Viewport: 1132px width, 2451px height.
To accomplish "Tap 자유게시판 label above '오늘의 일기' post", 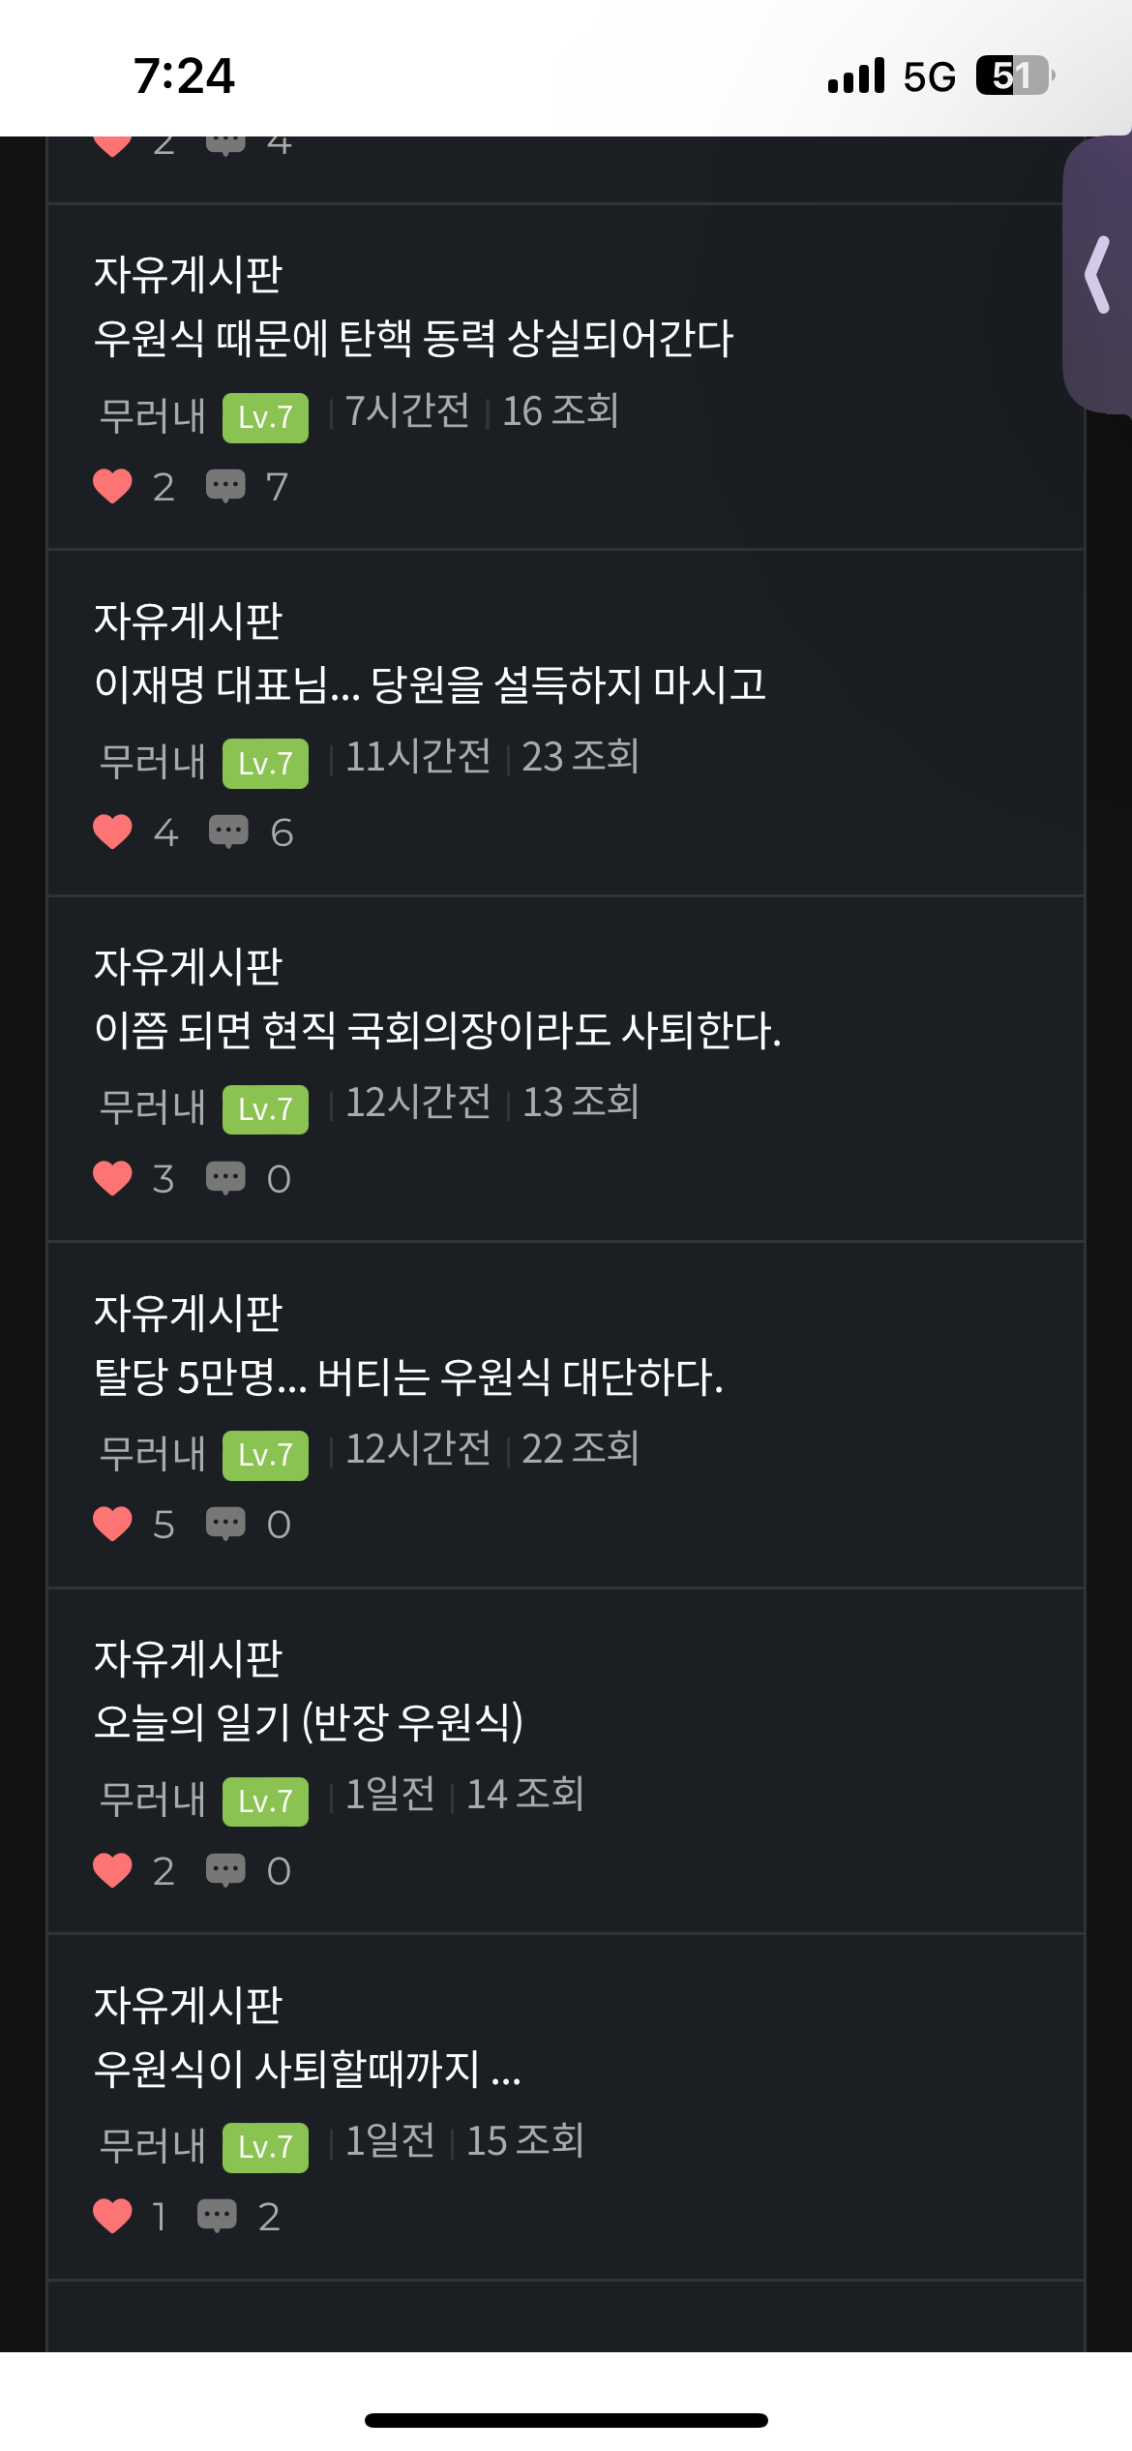I will [188, 1658].
